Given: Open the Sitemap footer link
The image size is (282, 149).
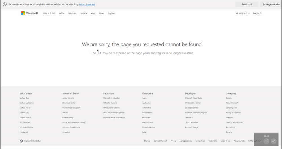Looking at the screenshot, I should (147, 141).
